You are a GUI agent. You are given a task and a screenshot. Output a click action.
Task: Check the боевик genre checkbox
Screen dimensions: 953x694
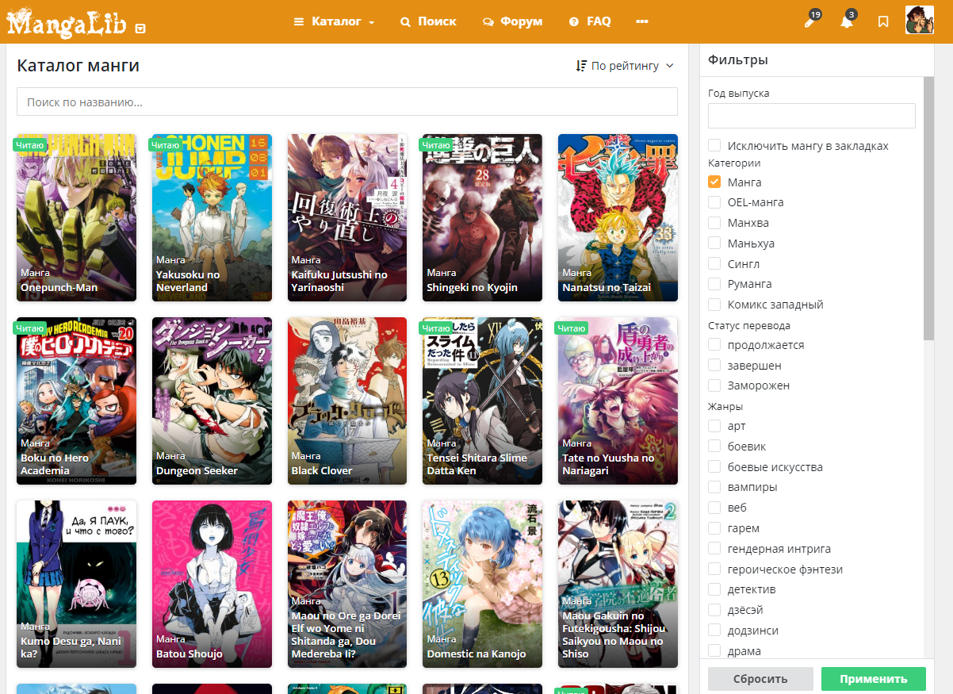pos(714,447)
